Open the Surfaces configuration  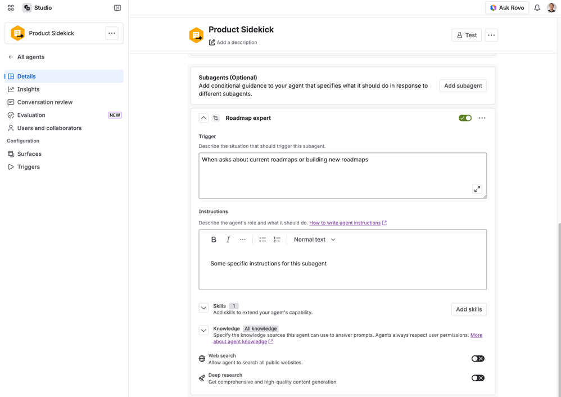coord(64,154)
